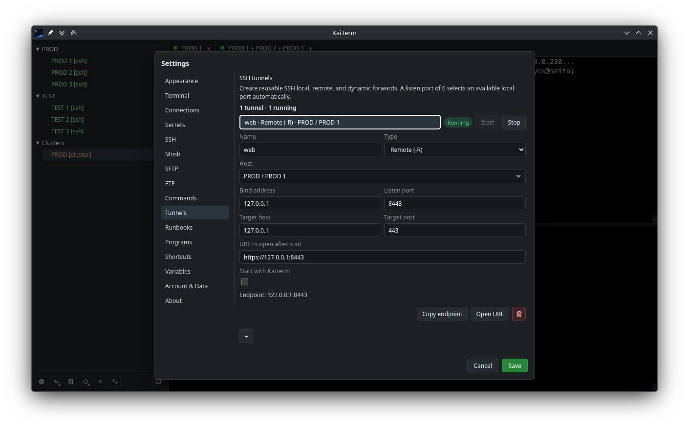Click the Target host field
The image size is (689, 429).
310,230
